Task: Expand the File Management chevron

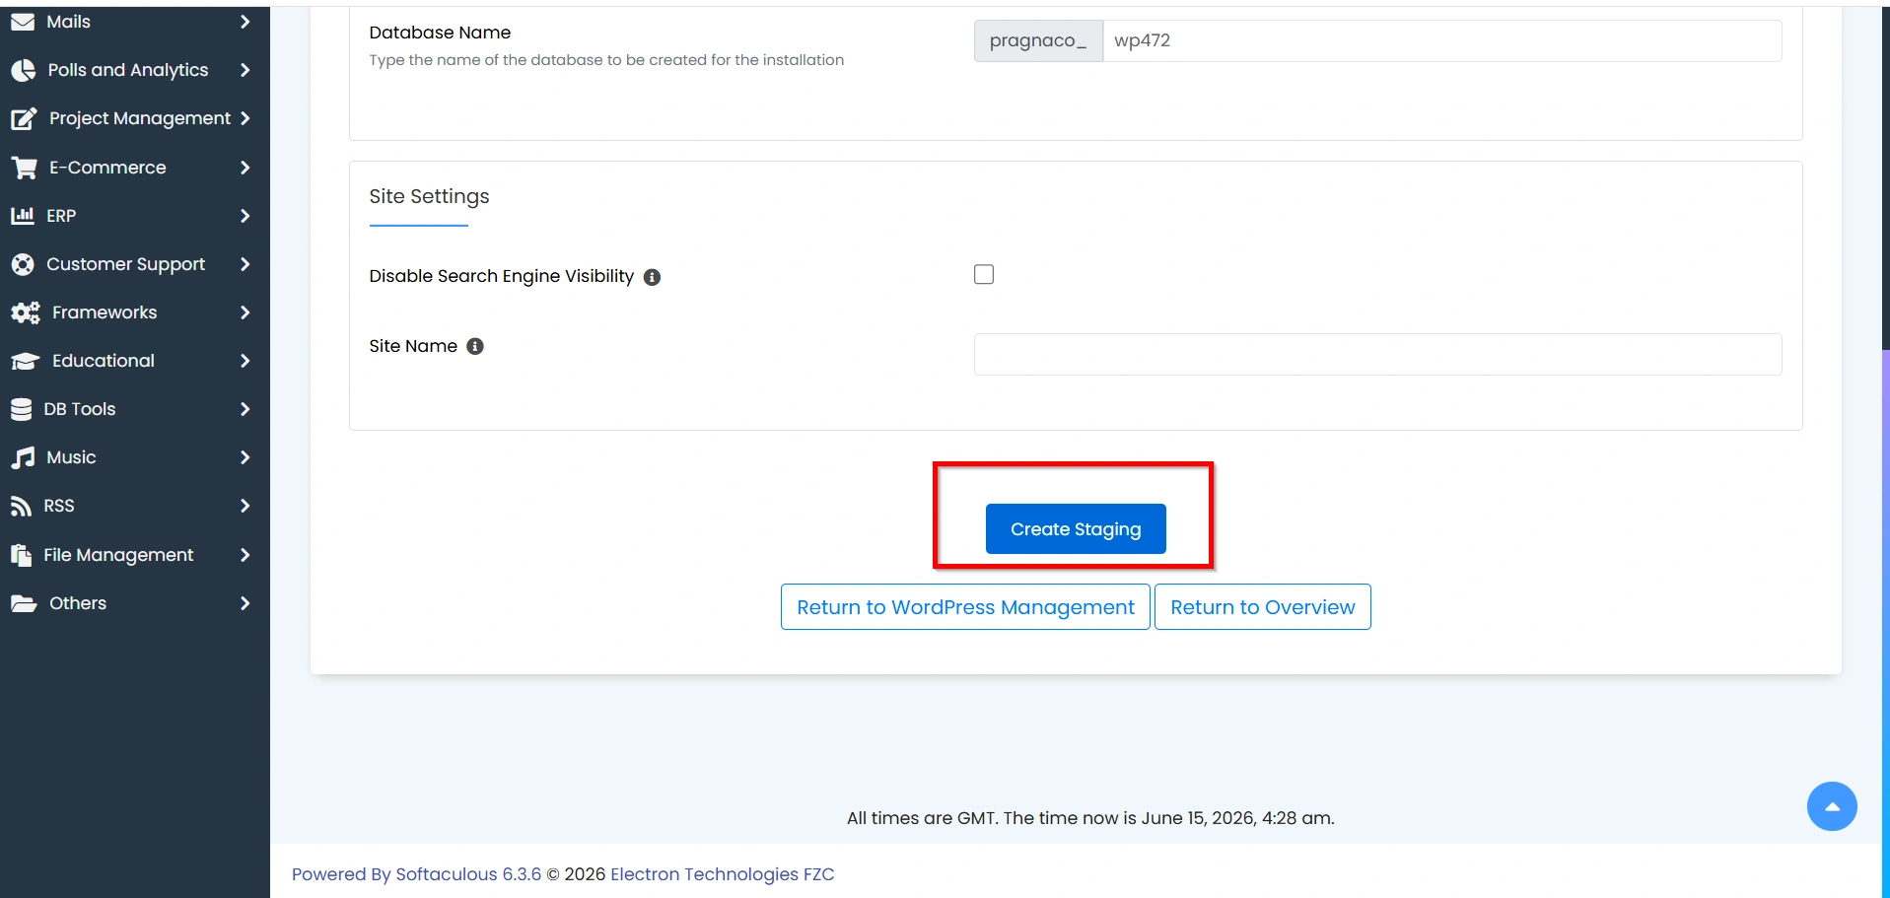Action: (x=245, y=555)
